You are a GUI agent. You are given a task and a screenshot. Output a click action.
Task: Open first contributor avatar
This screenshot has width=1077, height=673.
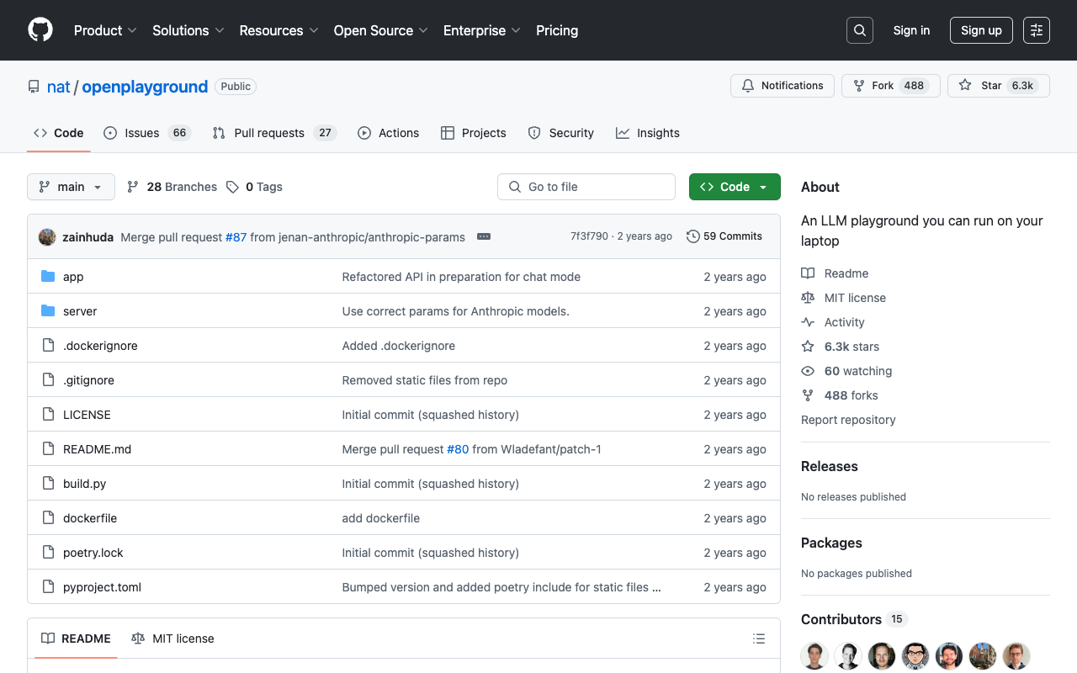click(x=814, y=656)
